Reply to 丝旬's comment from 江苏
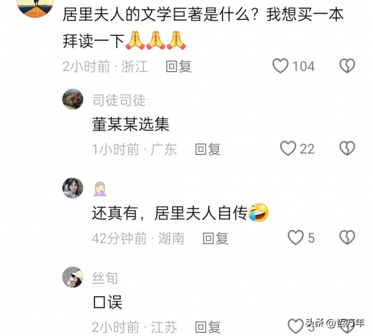 click(x=208, y=327)
